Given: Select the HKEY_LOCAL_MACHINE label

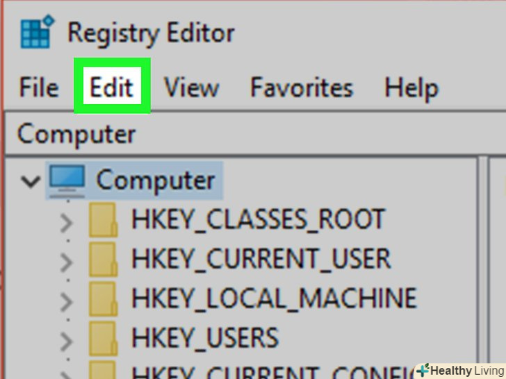Looking at the screenshot, I should point(275,298).
